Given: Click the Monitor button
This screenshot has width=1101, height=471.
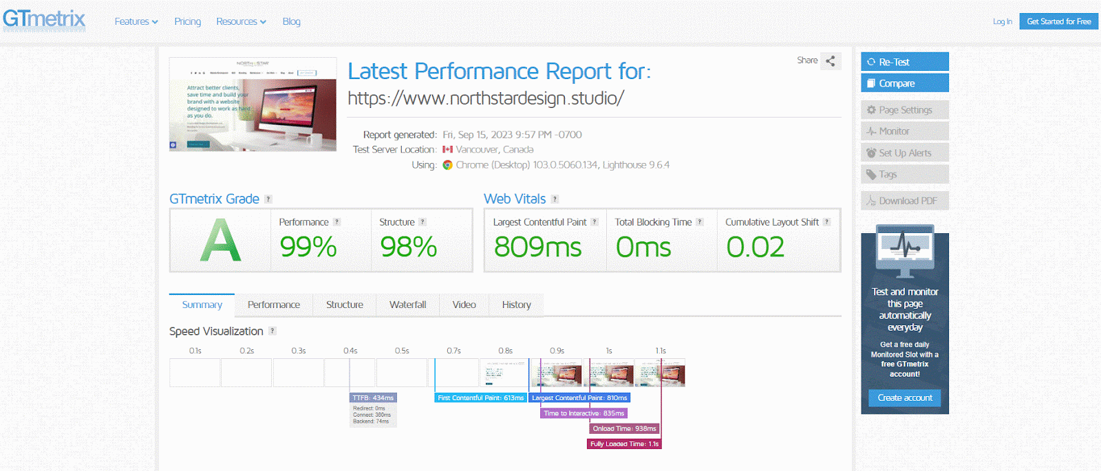Looking at the screenshot, I should tap(905, 131).
